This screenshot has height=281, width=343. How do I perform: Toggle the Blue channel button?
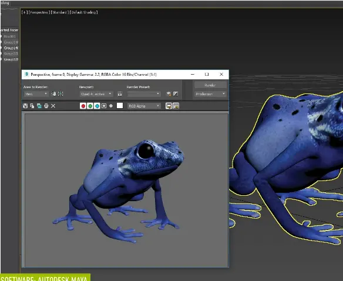[x=97, y=106]
